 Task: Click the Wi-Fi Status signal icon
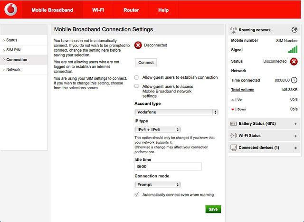pos(233,136)
